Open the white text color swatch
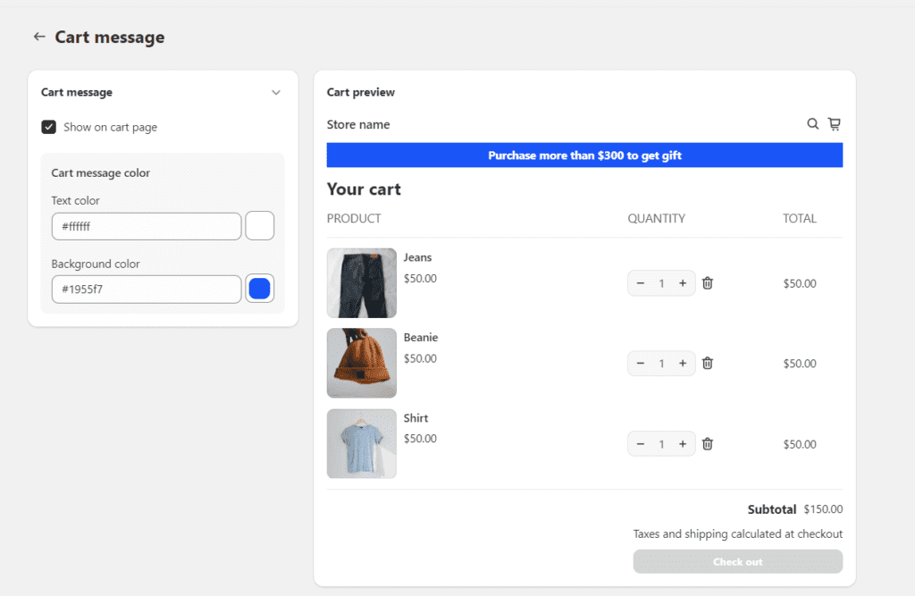This screenshot has width=915, height=596. tap(259, 226)
